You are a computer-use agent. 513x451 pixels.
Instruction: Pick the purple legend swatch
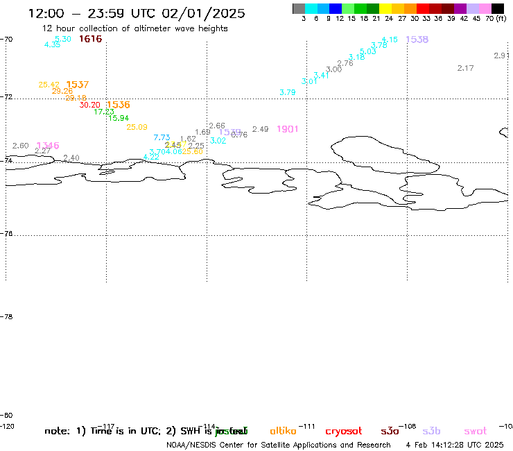[460, 8]
